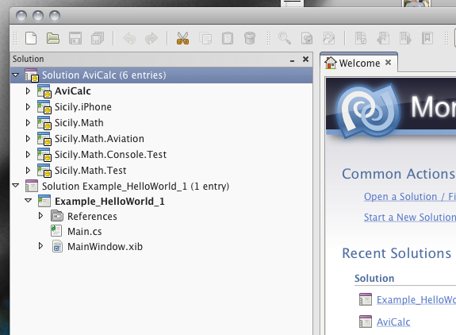Screen dimensions: 456x335
Task: Expand the Sicily.iPhone project
Action: pyautogui.click(x=28, y=107)
